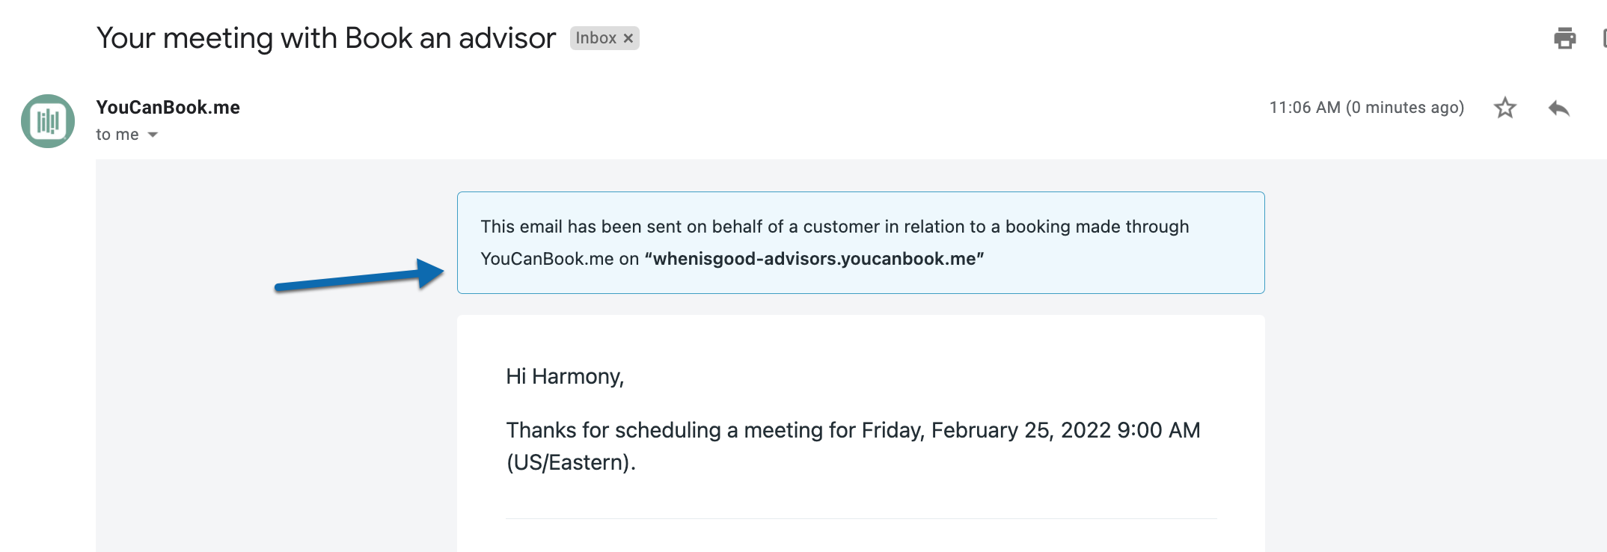Click the 'Hi Harmony,' greeting line
Image resolution: width=1607 pixels, height=552 pixels.
565,376
